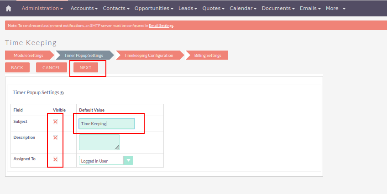Go to the Billing Settings step
The width and height of the screenshot is (387, 194).
(x=208, y=56)
